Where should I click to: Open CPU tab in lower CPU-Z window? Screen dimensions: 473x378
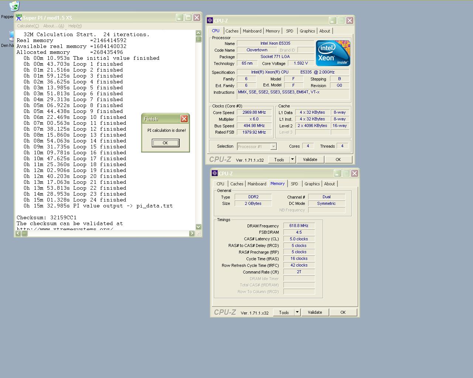(221, 184)
